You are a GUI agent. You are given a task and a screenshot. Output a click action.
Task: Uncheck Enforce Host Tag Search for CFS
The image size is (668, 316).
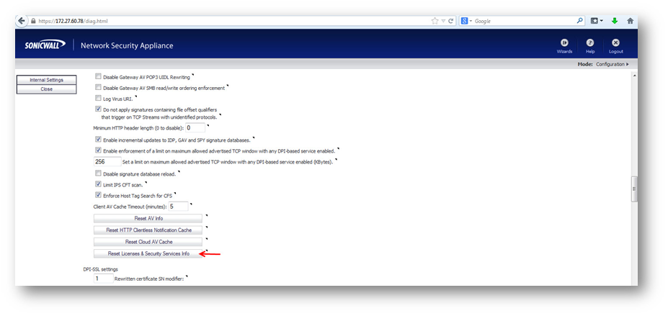pyautogui.click(x=98, y=194)
